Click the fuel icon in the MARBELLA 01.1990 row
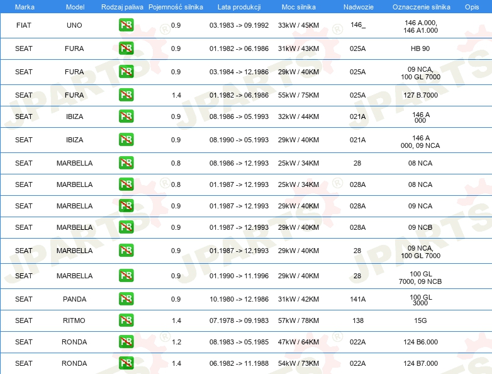492x374 pixels. coord(126,276)
